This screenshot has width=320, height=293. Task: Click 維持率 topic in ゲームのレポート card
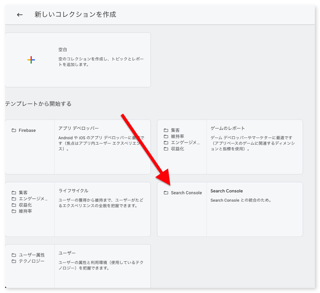click(177, 137)
